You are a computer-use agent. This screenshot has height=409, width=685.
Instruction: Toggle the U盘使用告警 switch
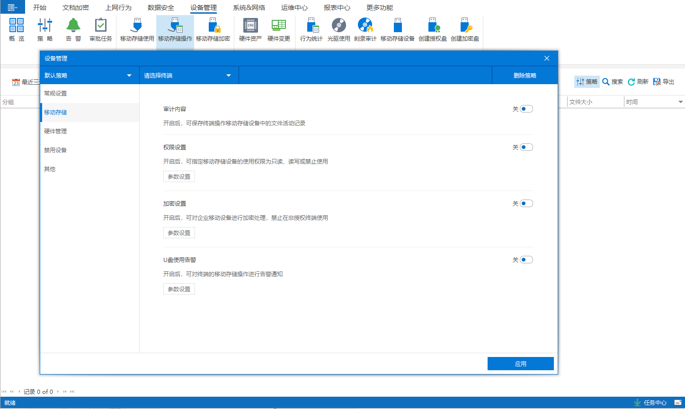[x=526, y=260]
